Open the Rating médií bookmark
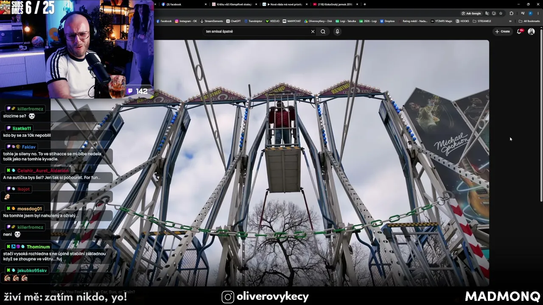Screen dimensions: 543x305 [x=412, y=21]
